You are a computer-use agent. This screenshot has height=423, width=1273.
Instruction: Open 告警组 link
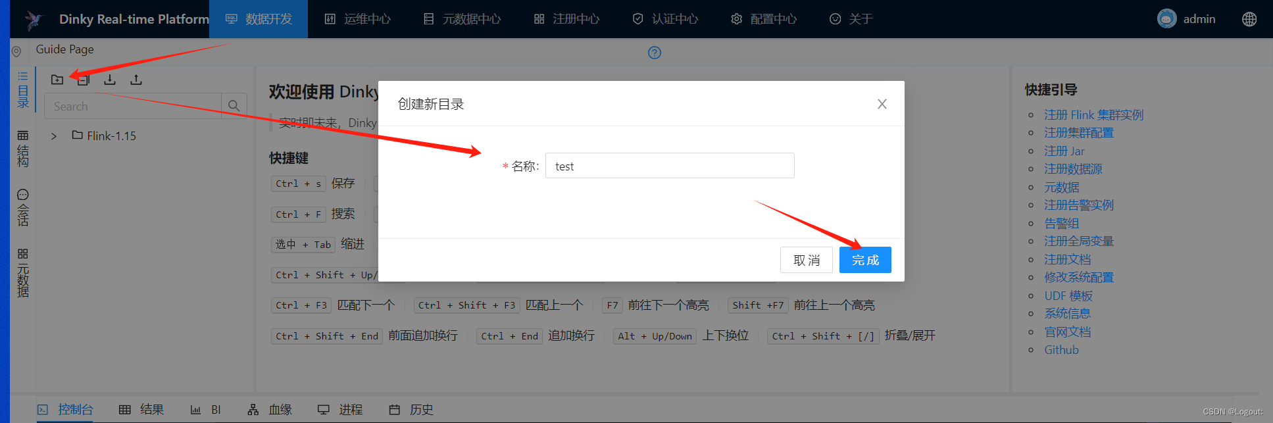coord(1061,223)
